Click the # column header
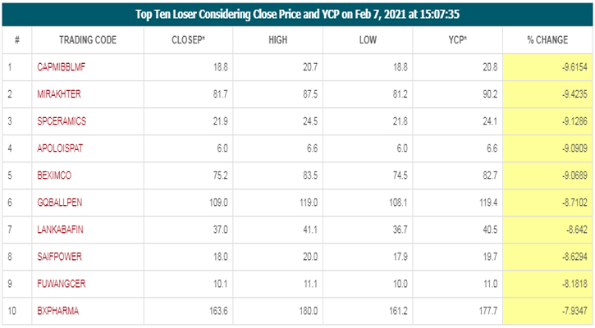The image size is (595, 328). [x=17, y=41]
